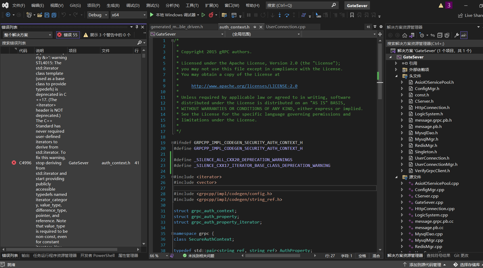Switch to the '输出' bottom tab

point(25,255)
